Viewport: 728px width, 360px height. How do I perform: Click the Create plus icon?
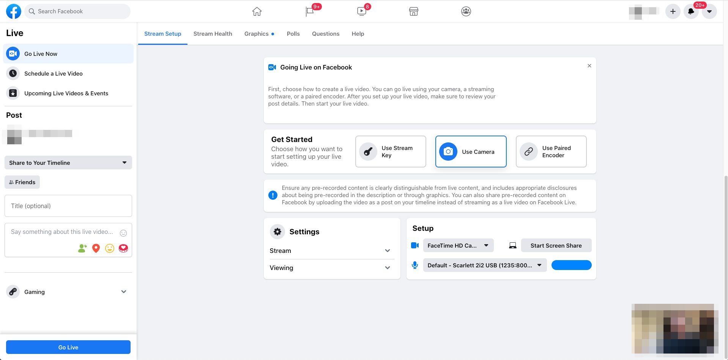(x=673, y=11)
